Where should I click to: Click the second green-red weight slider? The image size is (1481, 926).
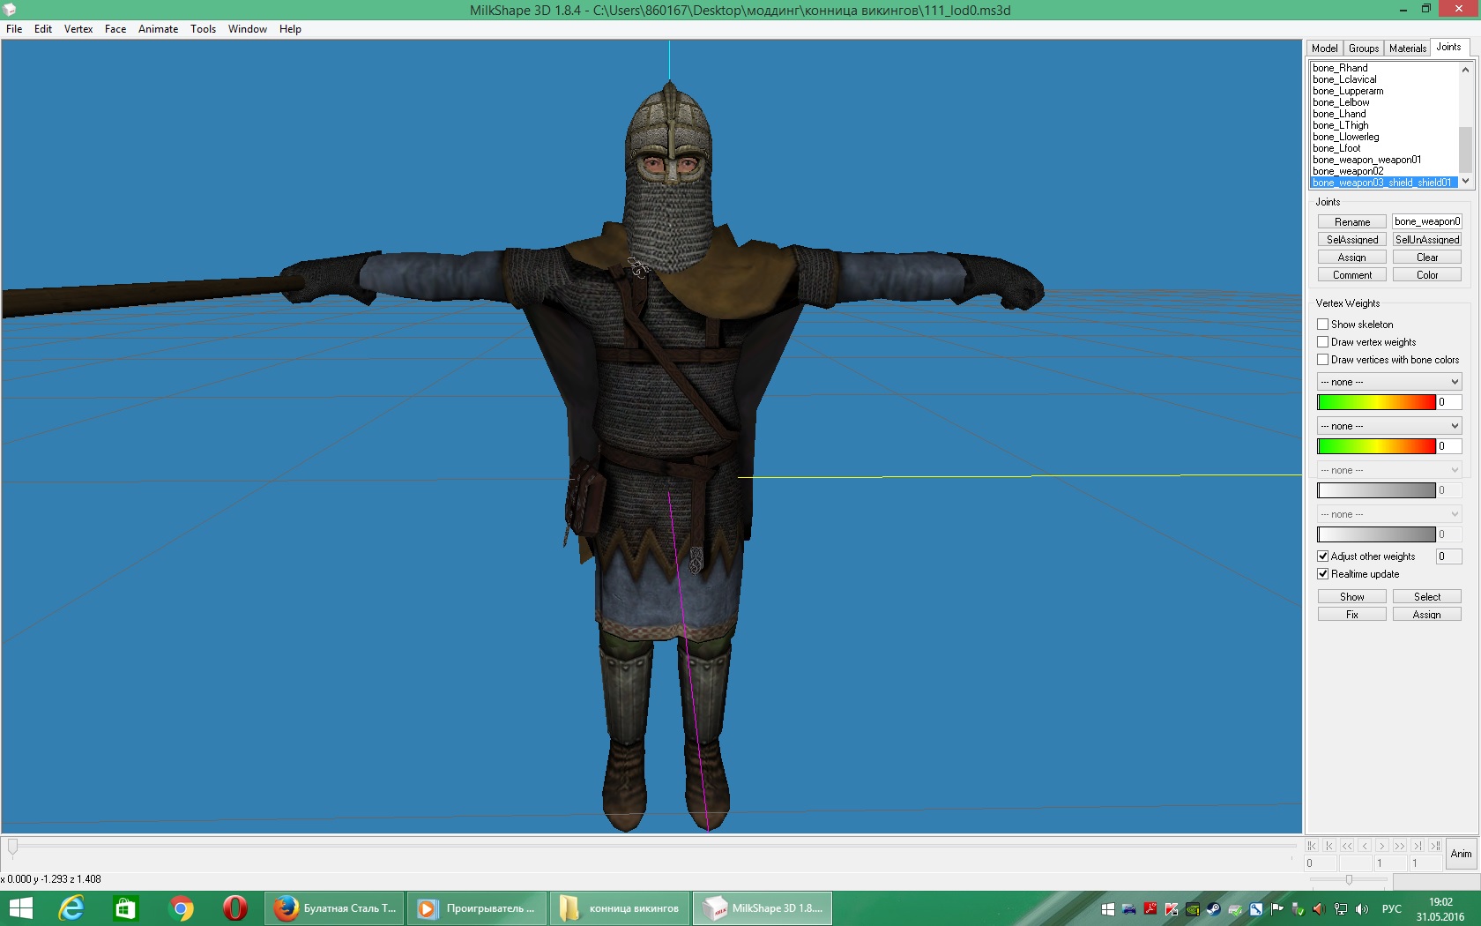pos(1376,446)
